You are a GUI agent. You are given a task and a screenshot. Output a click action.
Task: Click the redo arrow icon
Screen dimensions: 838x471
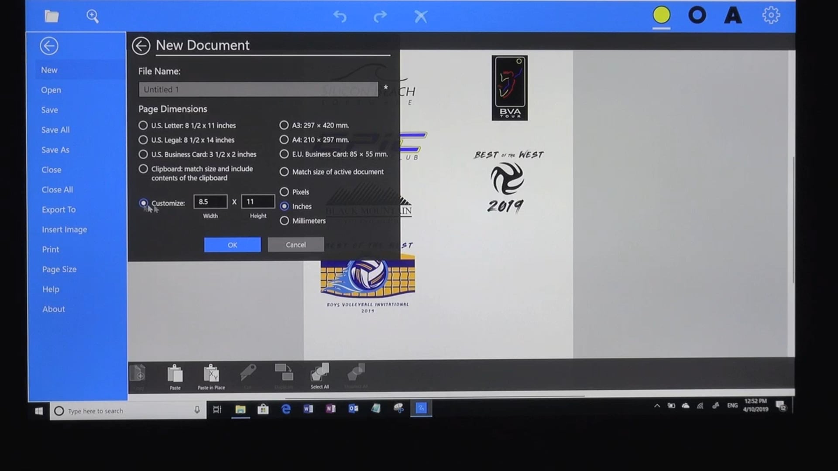[380, 17]
